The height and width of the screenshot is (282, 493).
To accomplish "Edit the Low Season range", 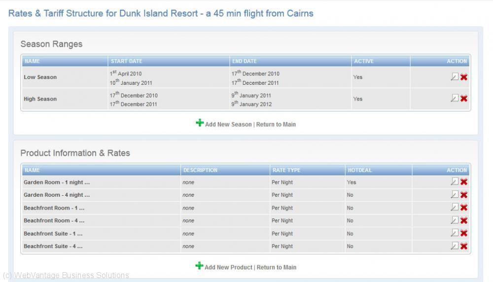I will coord(455,77).
